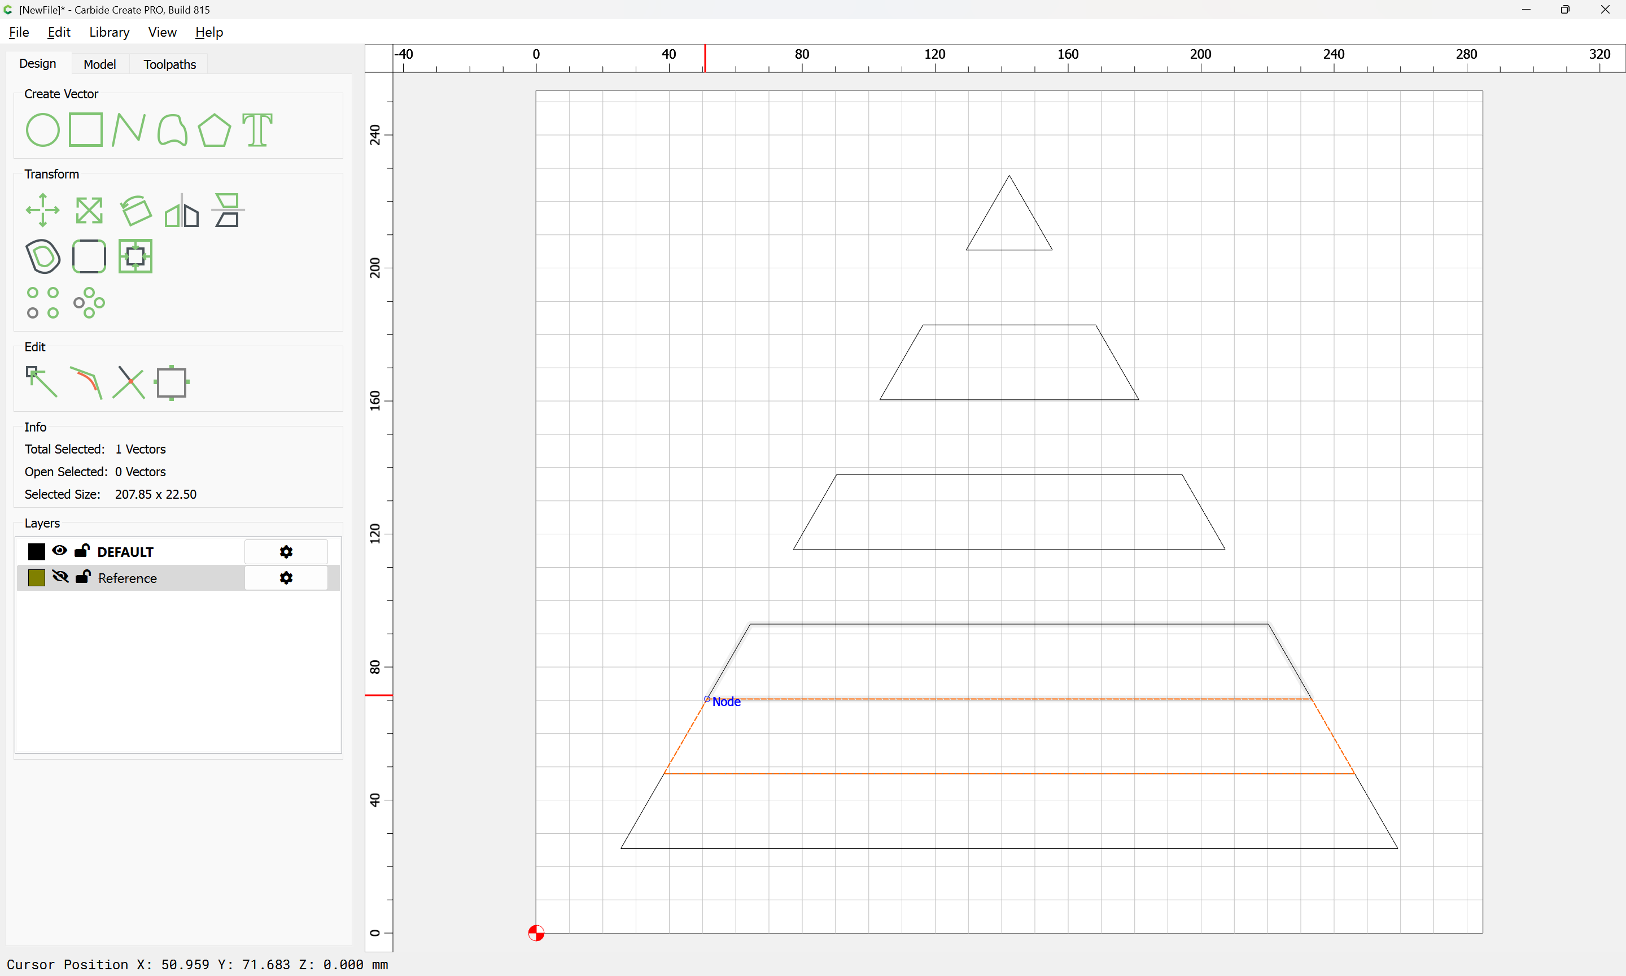Viewport: 1626px width, 976px height.
Task: Click the blue Node marker on canvas
Action: 707,699
